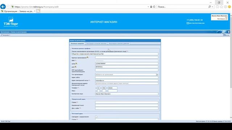Click the padlock security icon in address bar

151,7
